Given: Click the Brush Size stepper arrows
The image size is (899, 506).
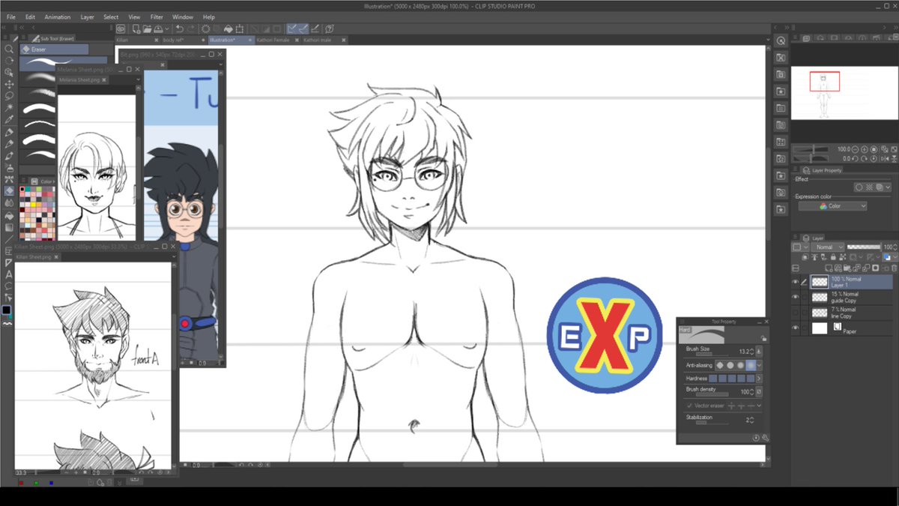Looking at the screenshot, I should (752, 352).
